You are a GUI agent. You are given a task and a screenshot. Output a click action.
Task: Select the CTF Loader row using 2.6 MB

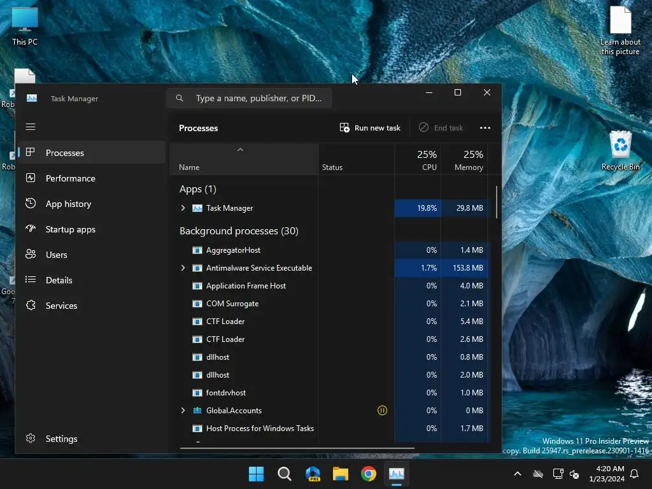pyautogui.click(x=331, y=339)
